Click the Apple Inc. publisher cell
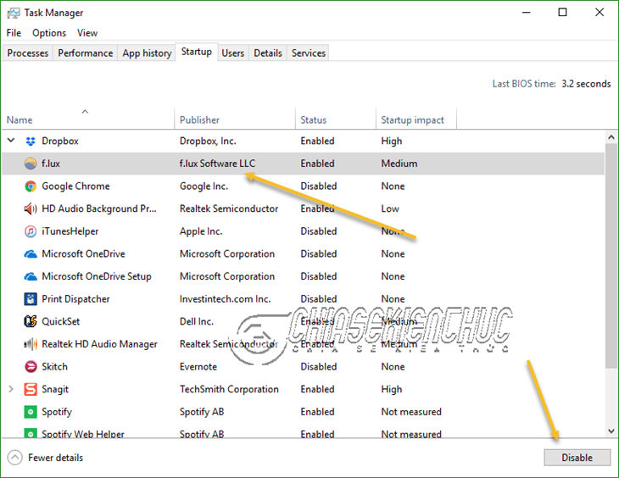Viewport: 619px width, 478px height. click(x=201, y=231)
